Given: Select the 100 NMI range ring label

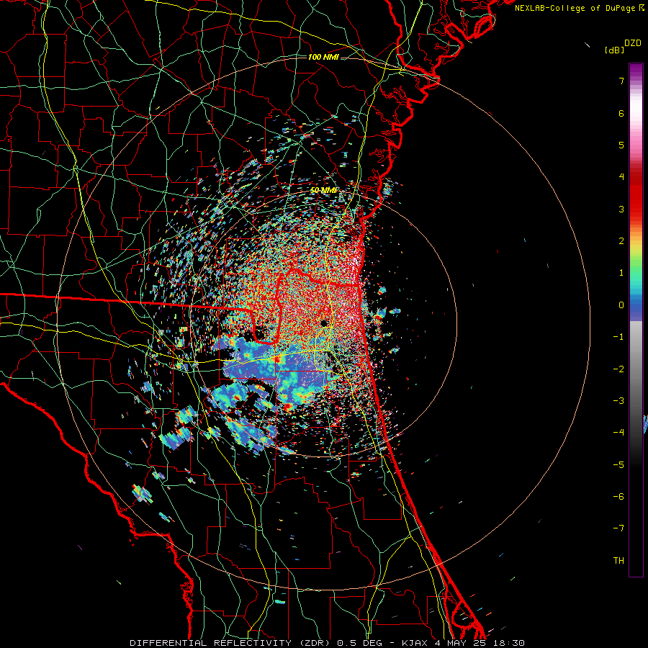Looking at the screenshot, I should 323,57.
